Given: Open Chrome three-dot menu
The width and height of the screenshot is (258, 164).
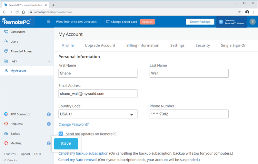Looking at the screenshot, I should coord(253,12).
